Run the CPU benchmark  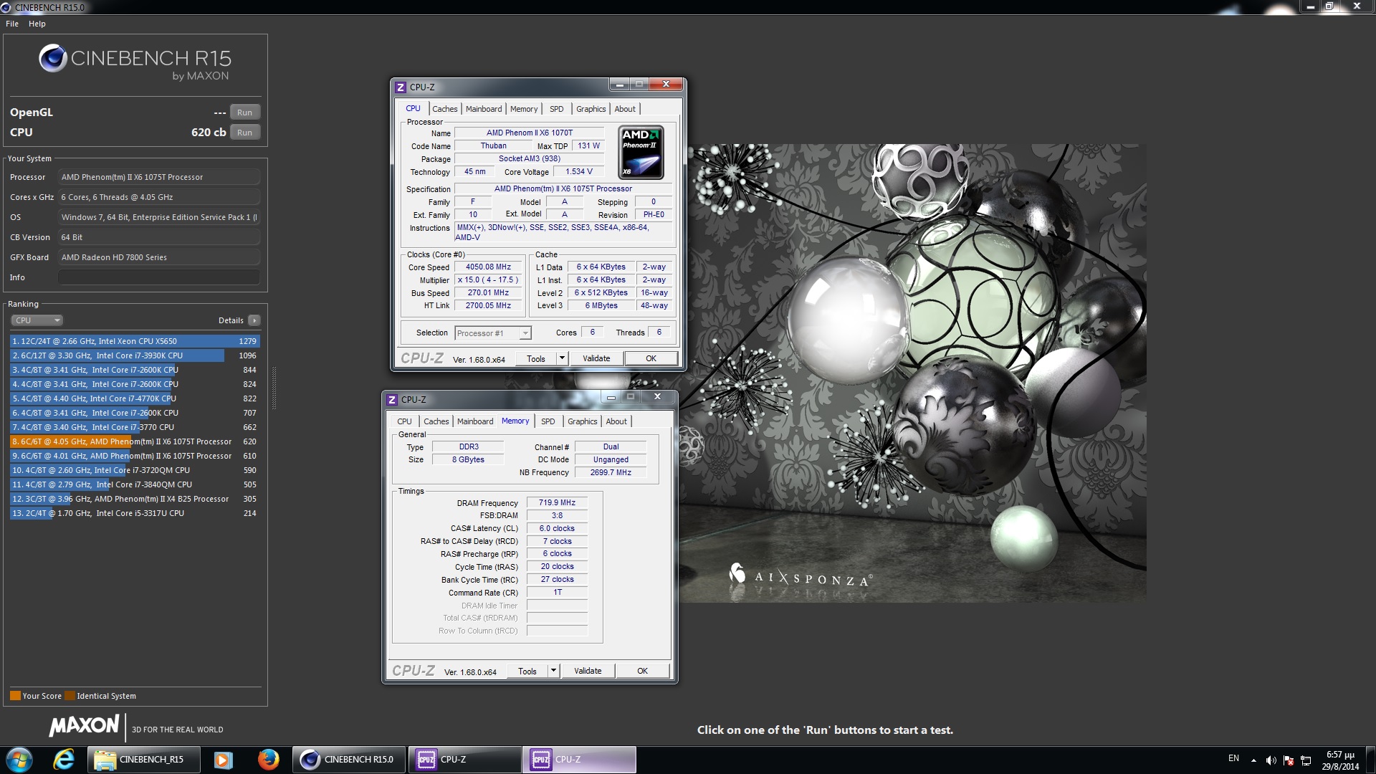coord(244,133)
